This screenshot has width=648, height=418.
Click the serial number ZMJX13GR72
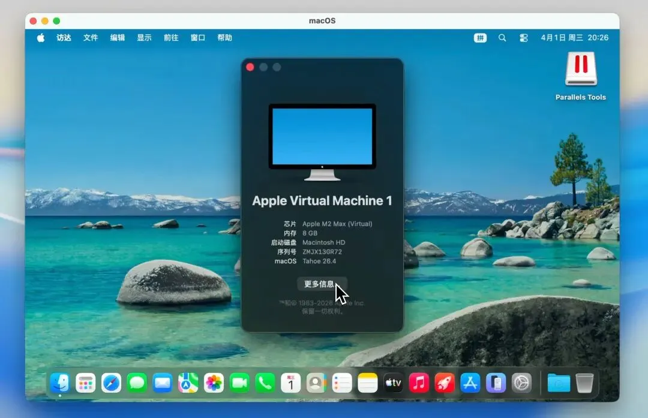[x=322, y=251]
